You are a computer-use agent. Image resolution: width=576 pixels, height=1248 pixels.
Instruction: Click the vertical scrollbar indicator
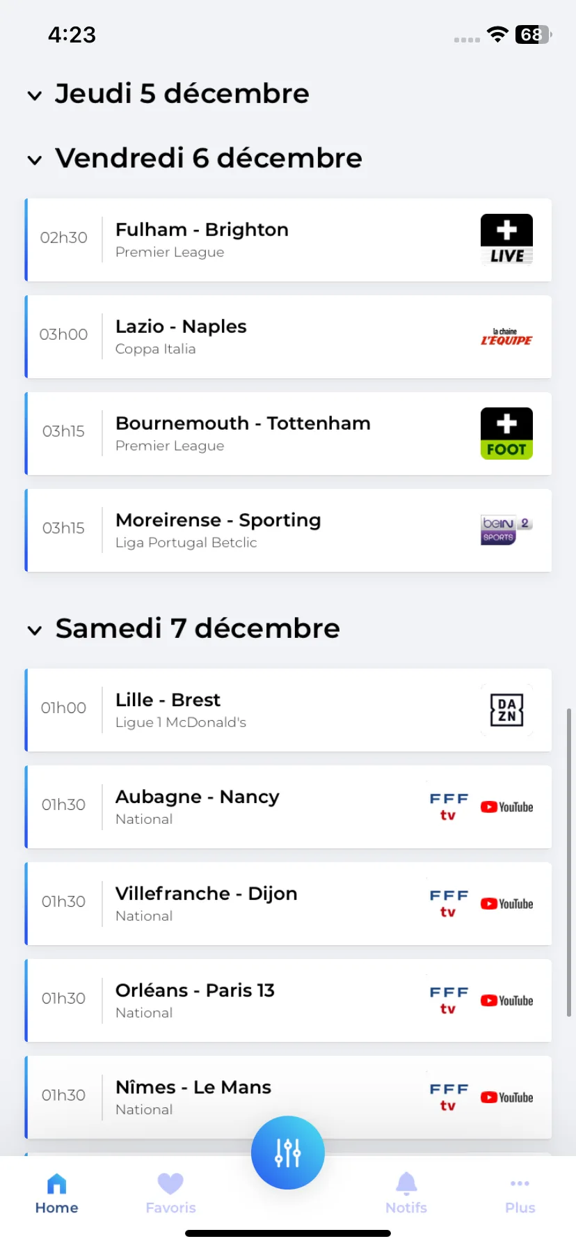pyautogui.click(x=569, y=863)
